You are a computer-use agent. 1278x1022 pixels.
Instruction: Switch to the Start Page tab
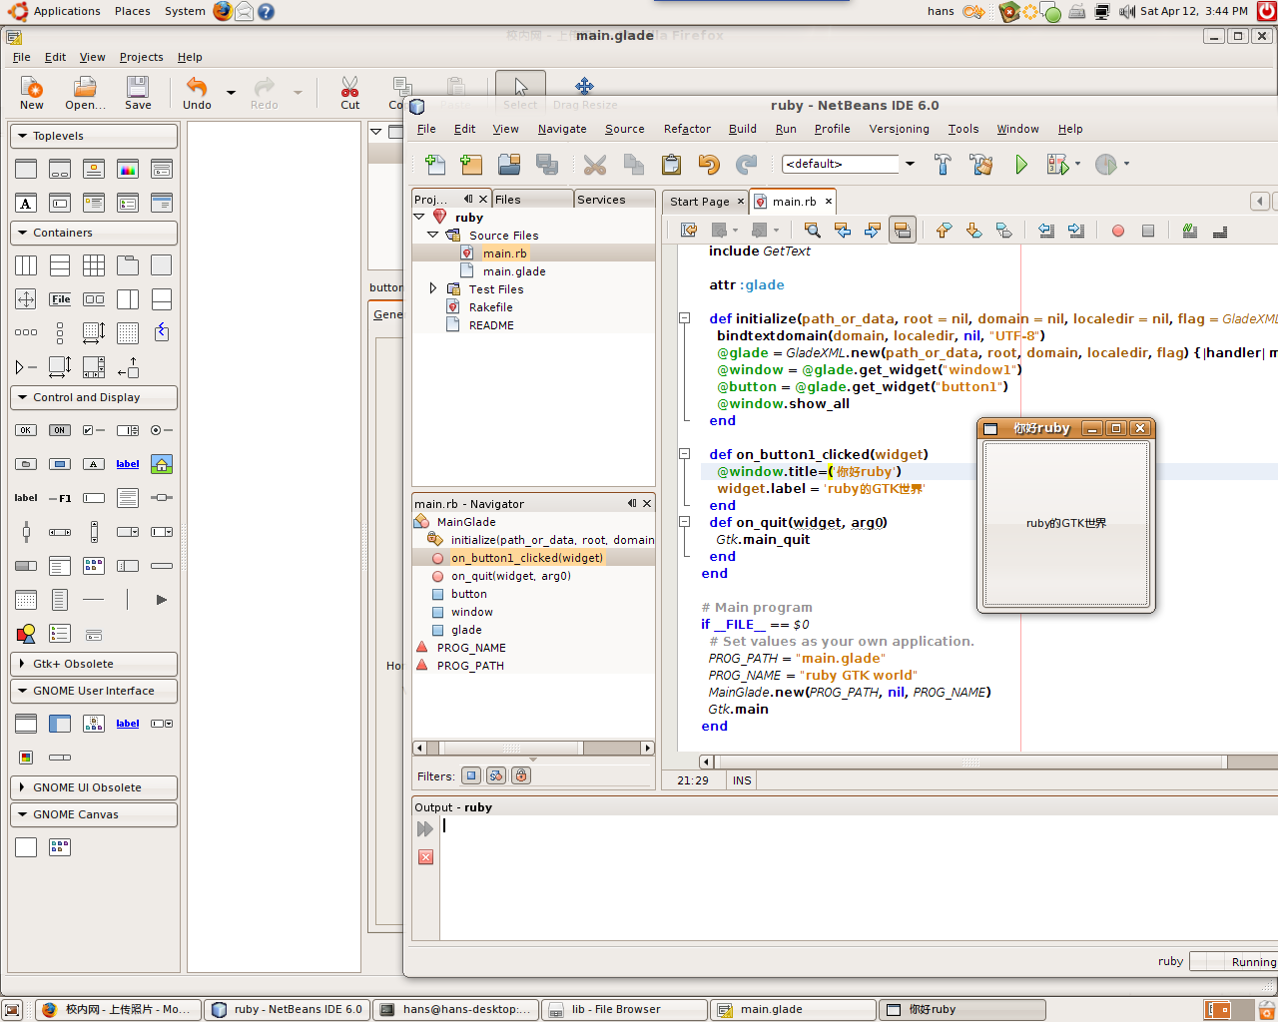700,201
